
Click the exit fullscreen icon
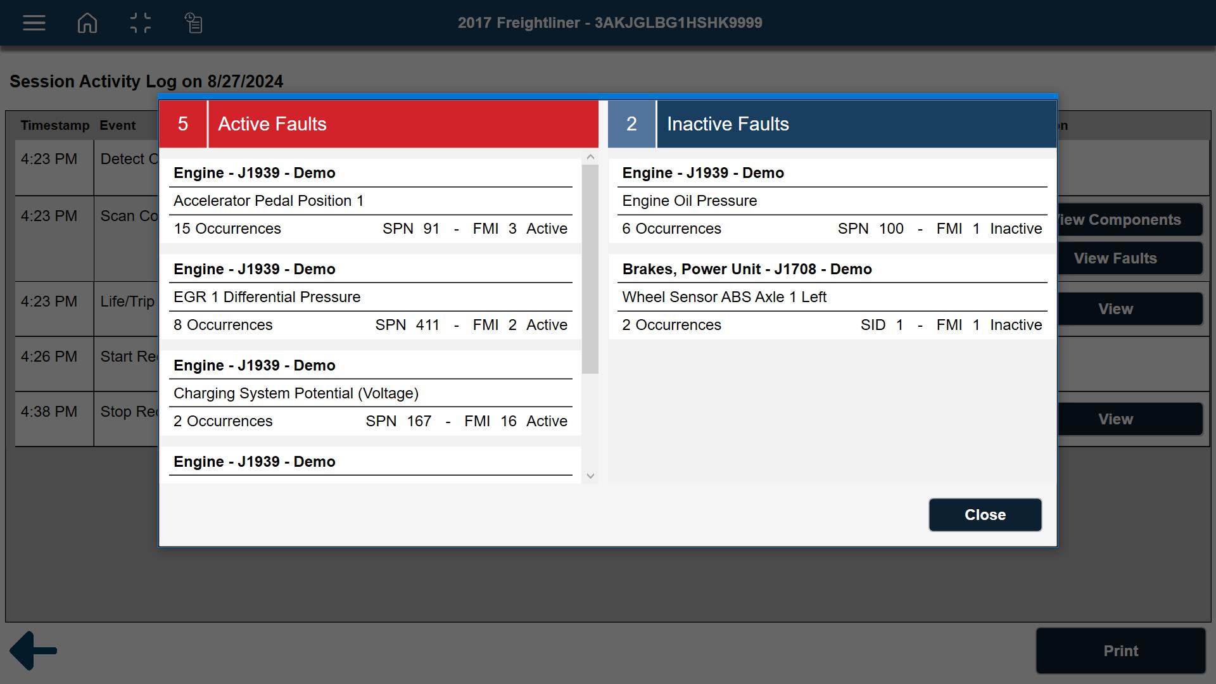coord(140,23)
